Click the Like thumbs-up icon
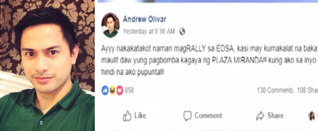This screenshot has height=131, width=318. 127,116
